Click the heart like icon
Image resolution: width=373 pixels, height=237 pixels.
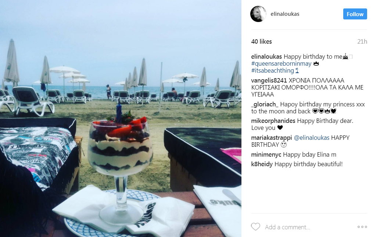(255, 227)
